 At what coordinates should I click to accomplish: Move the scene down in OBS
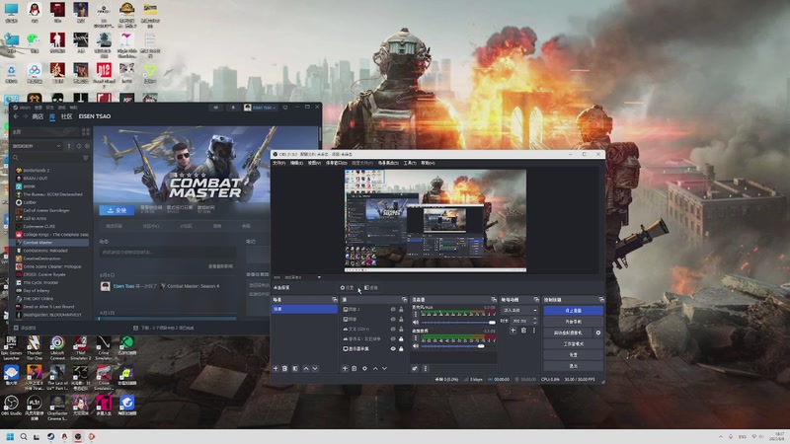pyautogui.click(x=315, y=368)
